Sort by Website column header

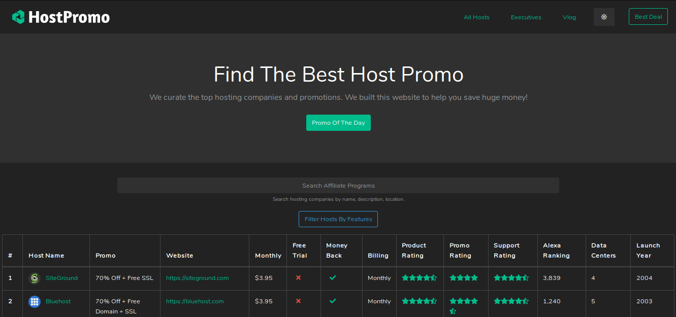coord(205,251)
